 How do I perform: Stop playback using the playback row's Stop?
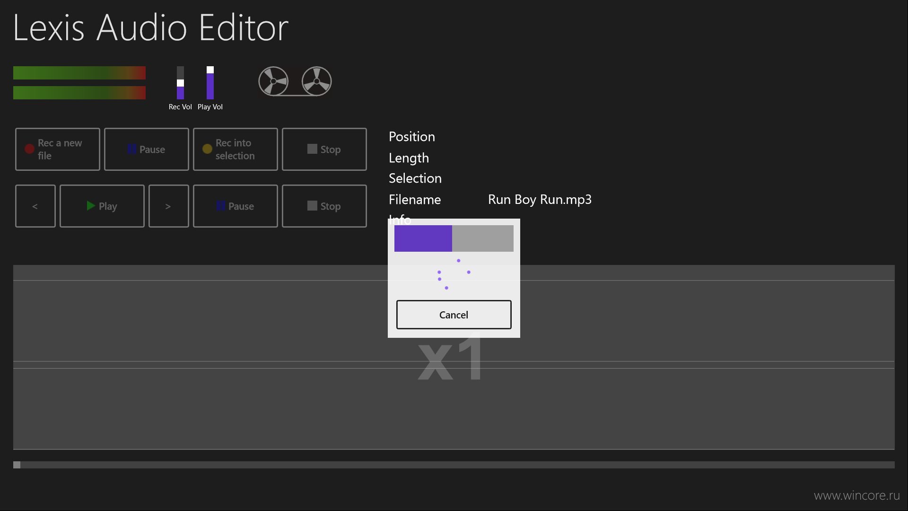[324, 206]
